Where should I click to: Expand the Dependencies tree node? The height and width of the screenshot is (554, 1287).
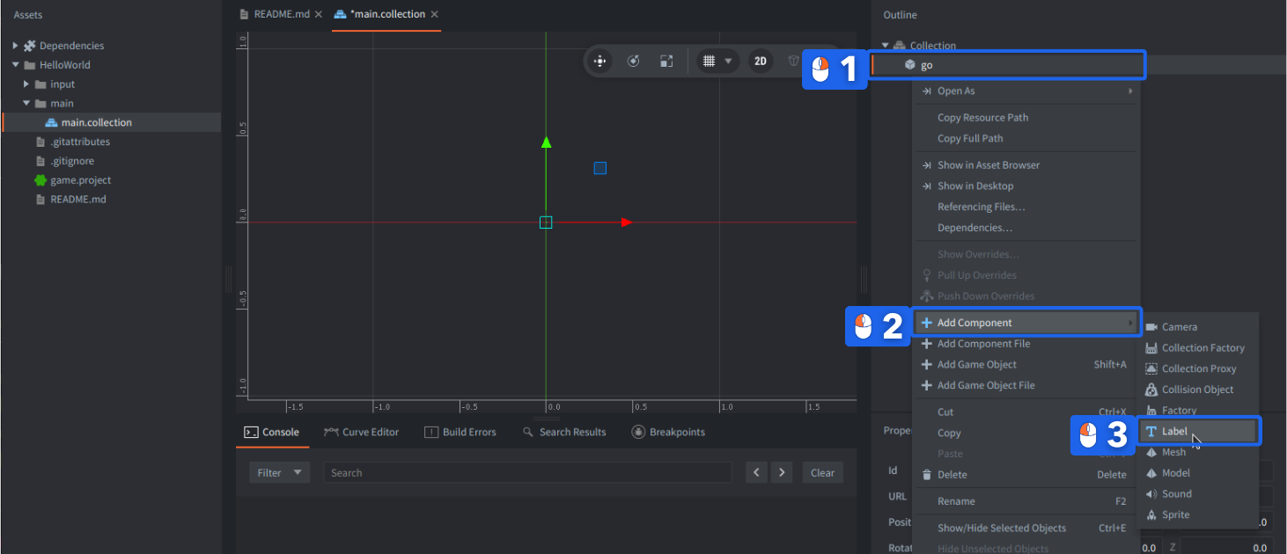16,46
